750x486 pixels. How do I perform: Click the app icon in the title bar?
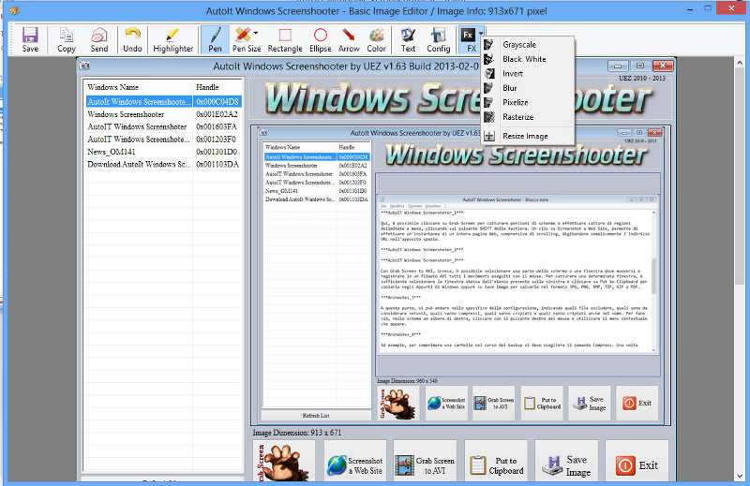[x=14, y=10]
